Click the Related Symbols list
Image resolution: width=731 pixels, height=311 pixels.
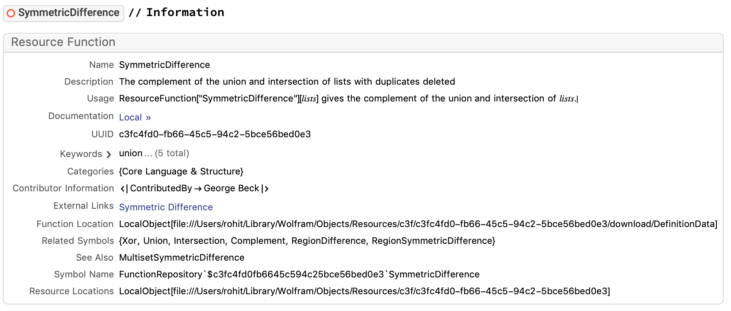coord(307,241)
